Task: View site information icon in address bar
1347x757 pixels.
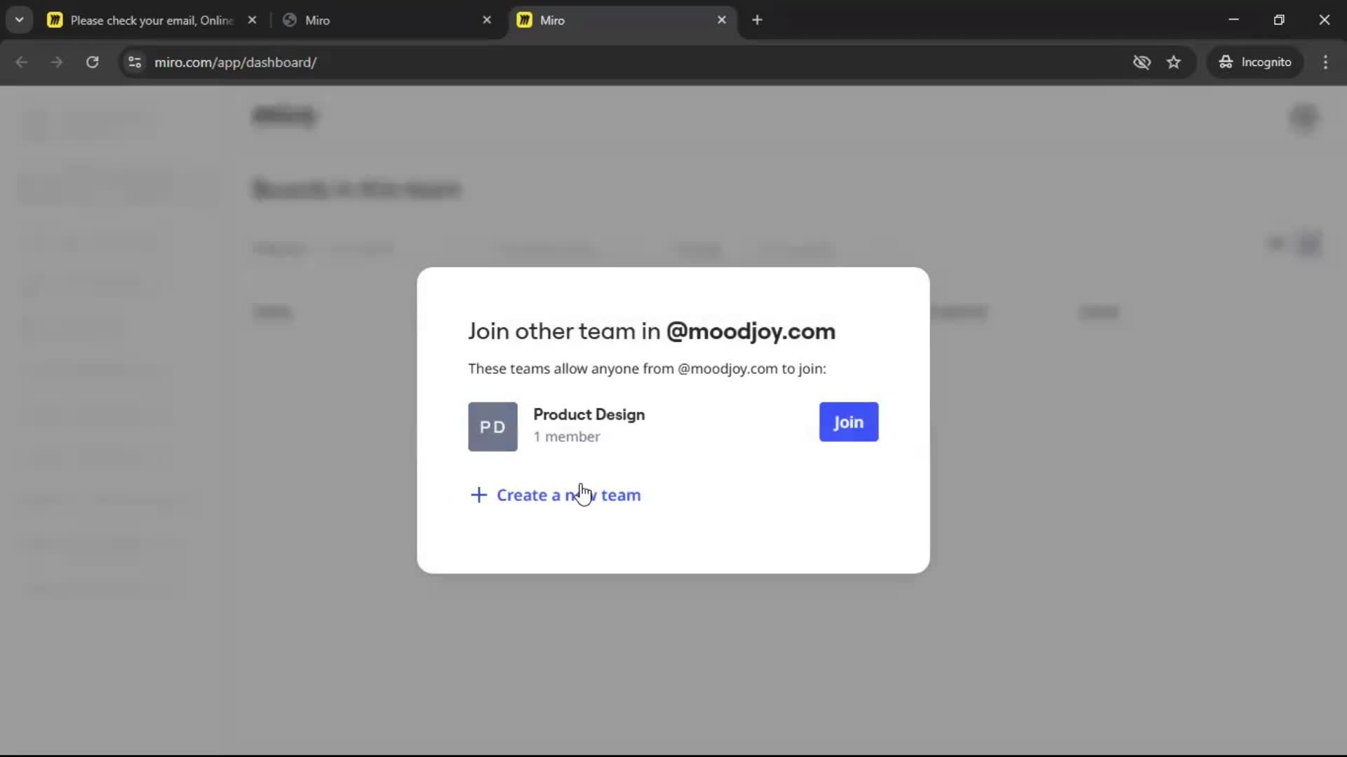Action: click(x=135, y=62)
